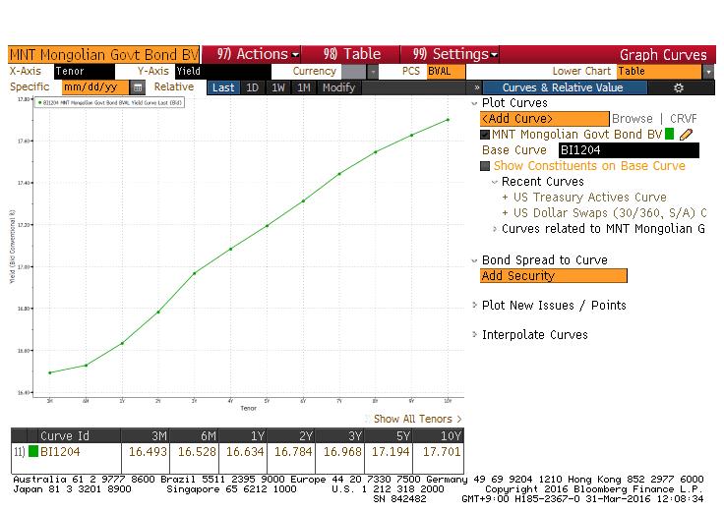Click the Modify button
This screenshot has width=724, height=513.
pos(339,87)
